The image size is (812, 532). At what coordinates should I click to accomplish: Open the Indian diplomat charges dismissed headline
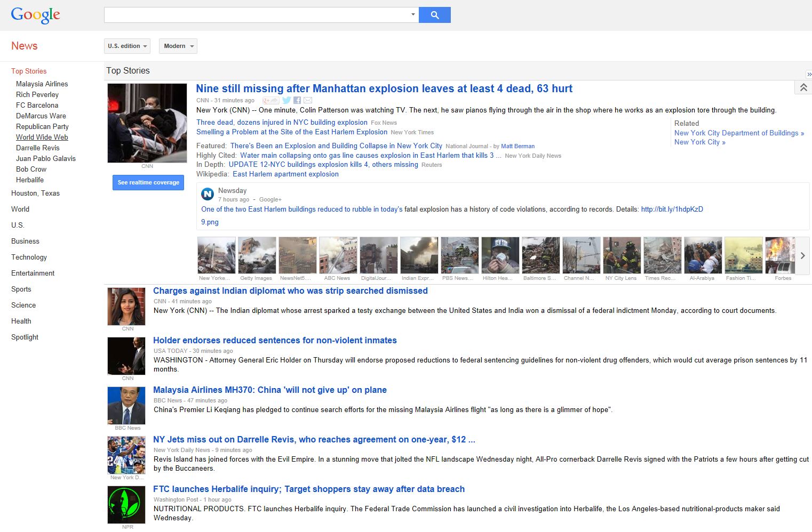pos(290,291)
